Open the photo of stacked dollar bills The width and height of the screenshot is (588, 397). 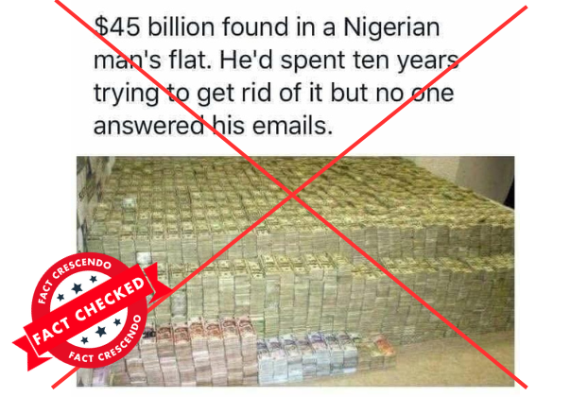coord(295,271)
